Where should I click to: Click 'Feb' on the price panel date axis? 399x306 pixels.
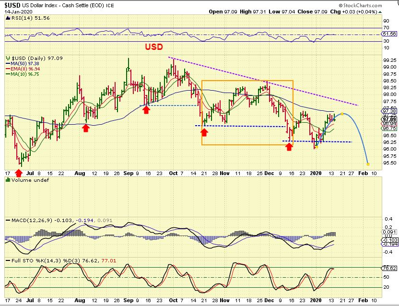[363, 173]
